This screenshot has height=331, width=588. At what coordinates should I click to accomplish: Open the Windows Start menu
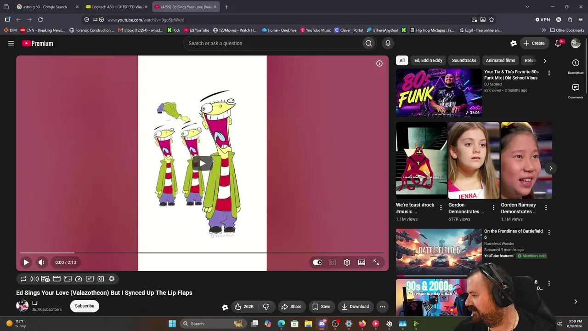[x=172, y=324]
